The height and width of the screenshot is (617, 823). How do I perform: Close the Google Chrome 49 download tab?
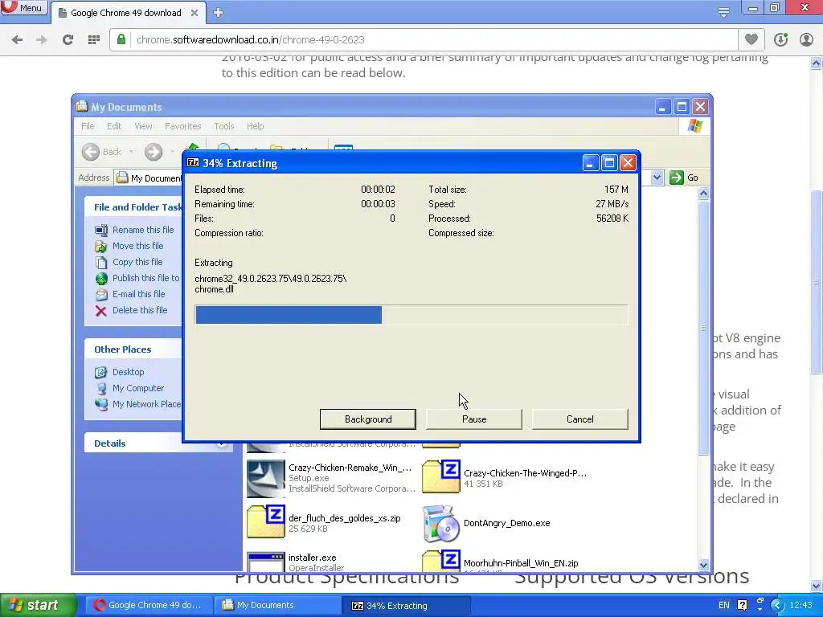click(194, 13)
